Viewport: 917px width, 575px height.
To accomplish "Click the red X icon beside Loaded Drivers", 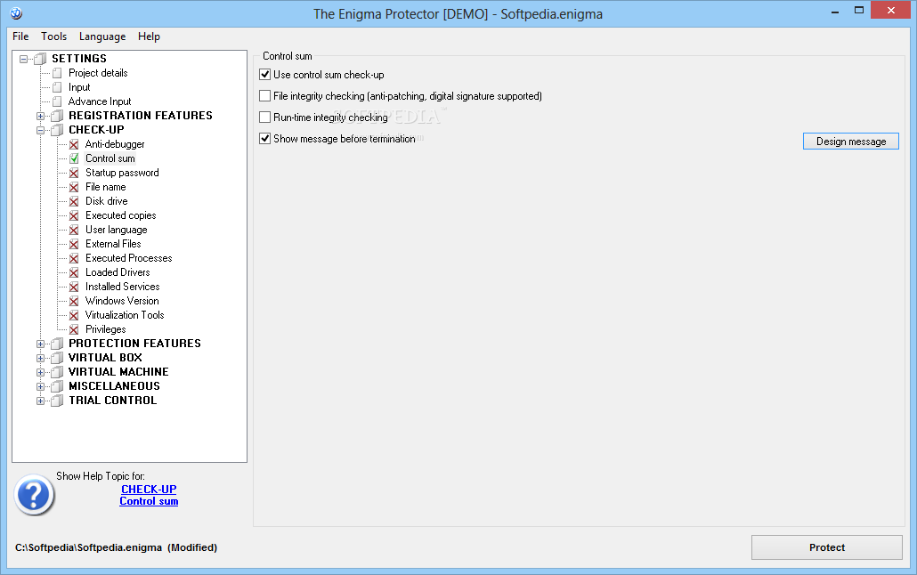I will (x=74, y=272).
